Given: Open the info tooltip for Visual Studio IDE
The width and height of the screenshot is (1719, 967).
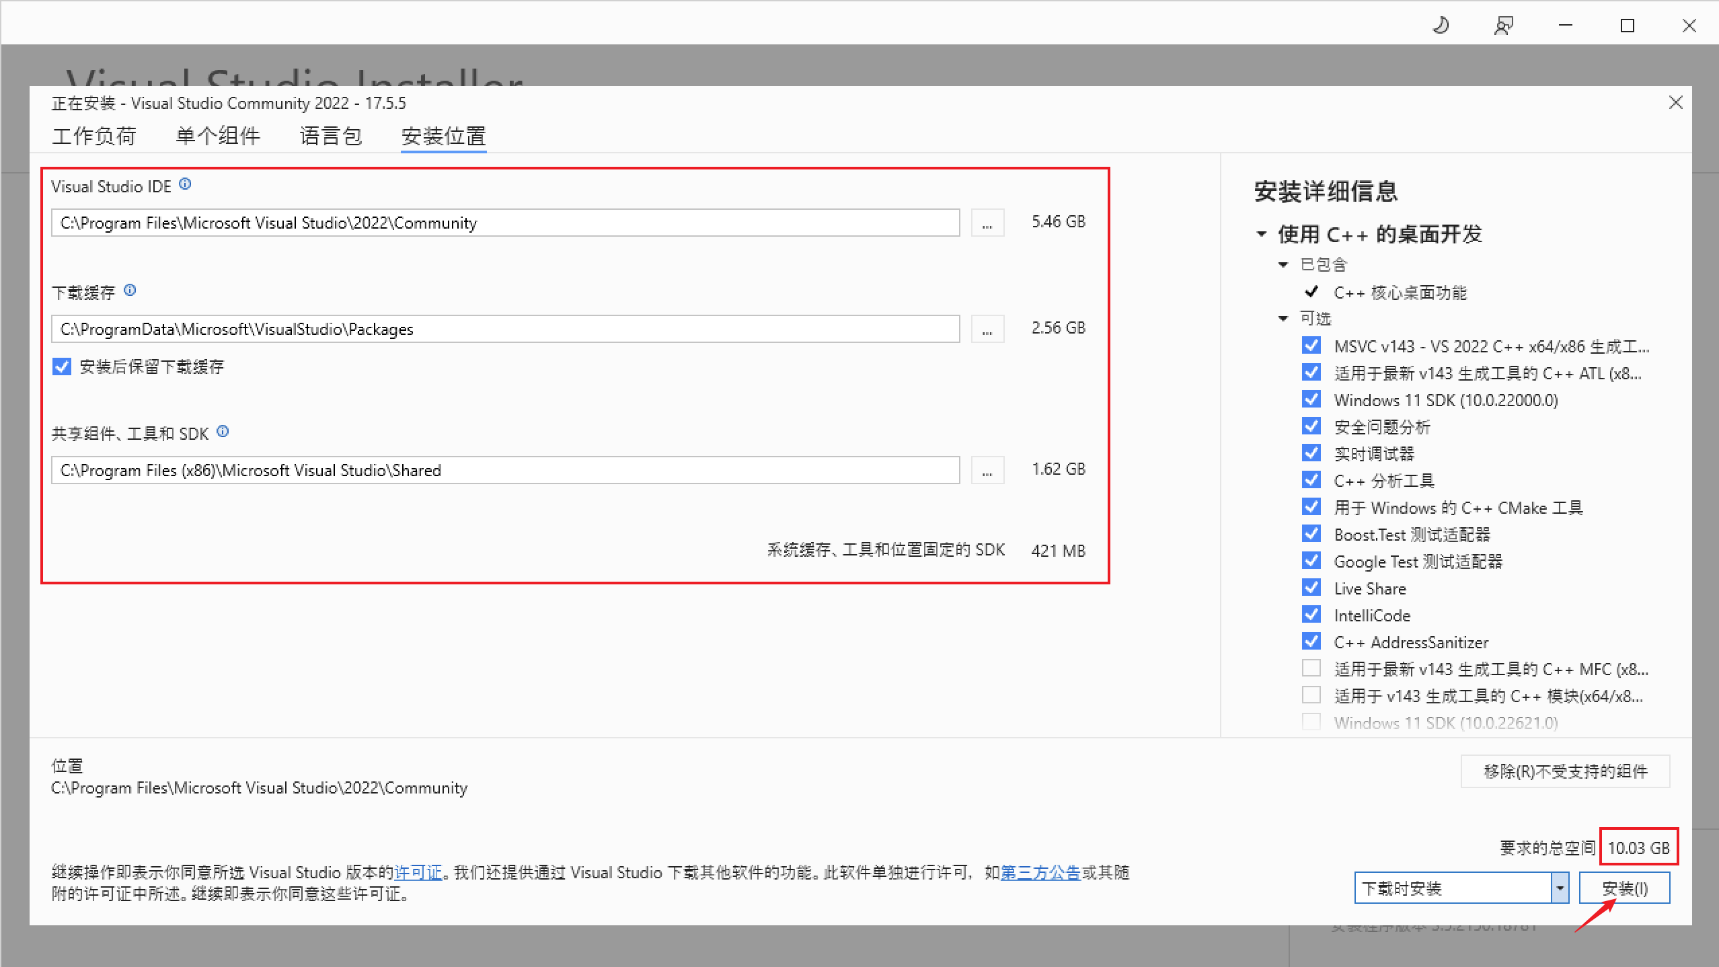Looking at the screenshot, I should 185,184.
